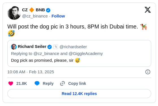Open the X logo link

148,10
